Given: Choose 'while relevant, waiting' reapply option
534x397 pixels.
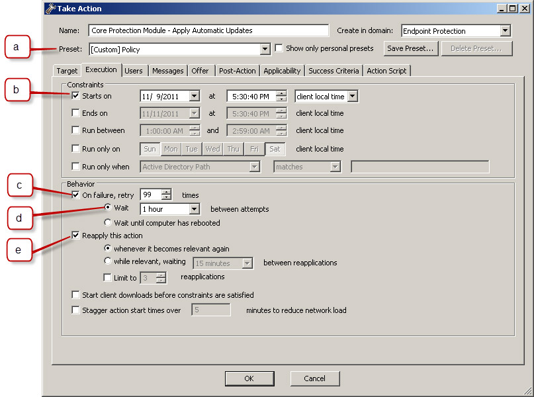Looking at the screenshot, I should pos(107,261).
